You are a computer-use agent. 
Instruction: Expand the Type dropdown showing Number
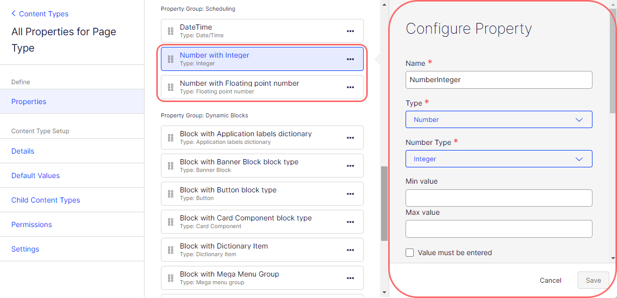pyautogui.click(x=499, y=119)
